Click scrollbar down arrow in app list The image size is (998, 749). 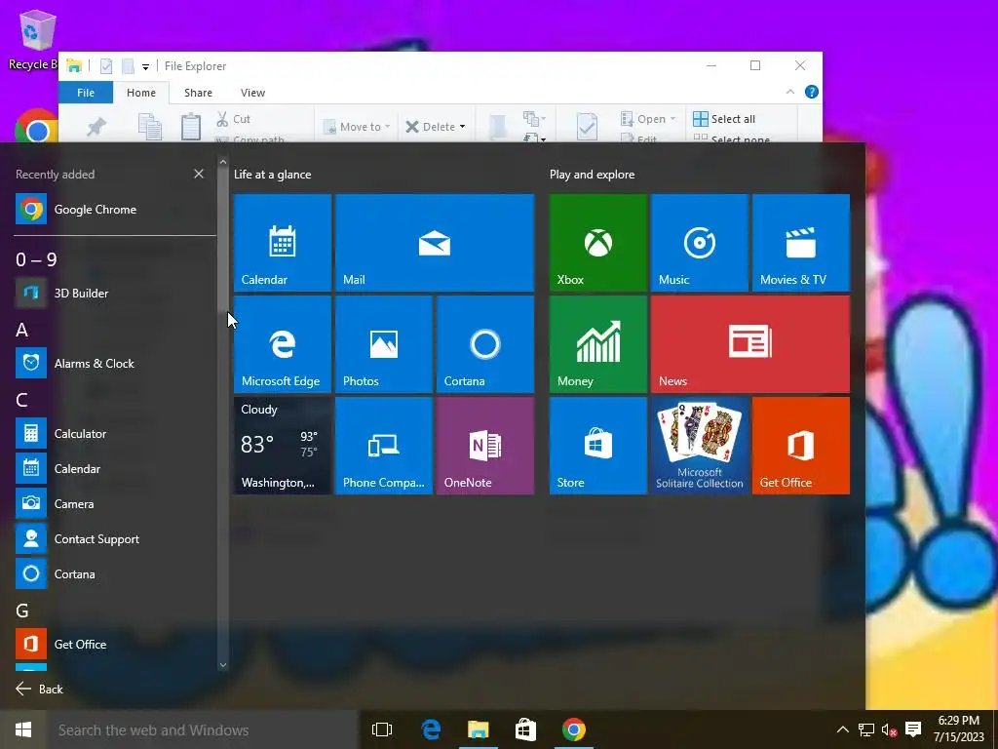click(x=223, y=665)
